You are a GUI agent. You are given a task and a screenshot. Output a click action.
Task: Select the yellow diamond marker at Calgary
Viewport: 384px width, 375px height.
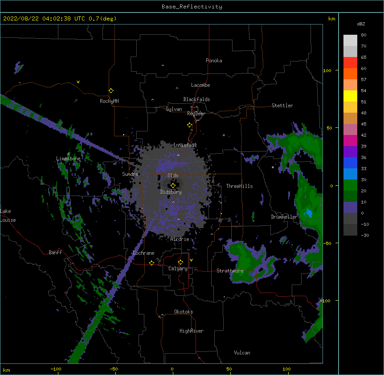pyautogui.click(x=180, y=262)
